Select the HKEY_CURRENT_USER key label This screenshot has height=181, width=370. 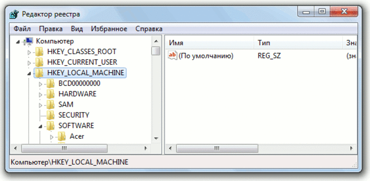click(x=82, y=62)
